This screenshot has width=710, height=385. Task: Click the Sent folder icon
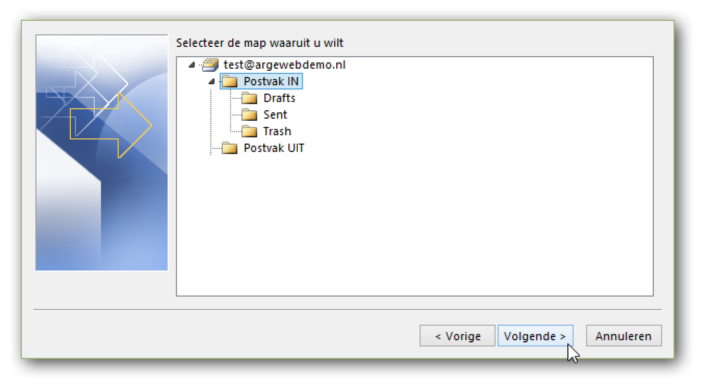pyautogui.click(x=250, y=115)
